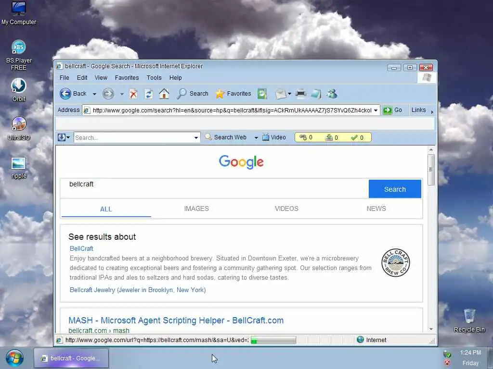Stop loading with the red X icon
Viewport: 493px width, 369px height.
[134, 94]
